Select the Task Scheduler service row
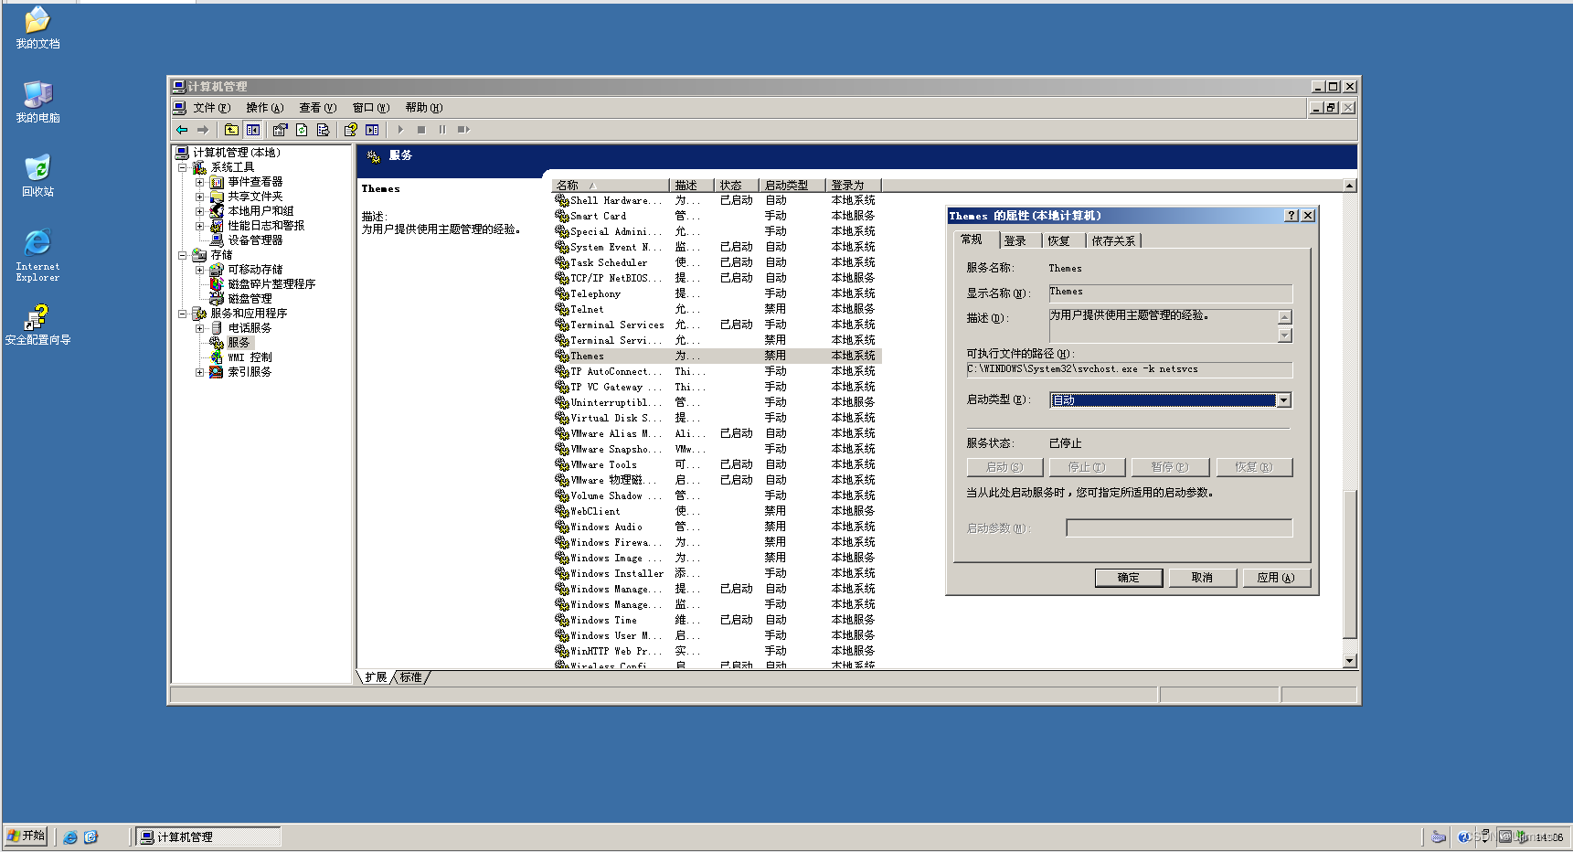1573x852 pixels. (717, 263)
